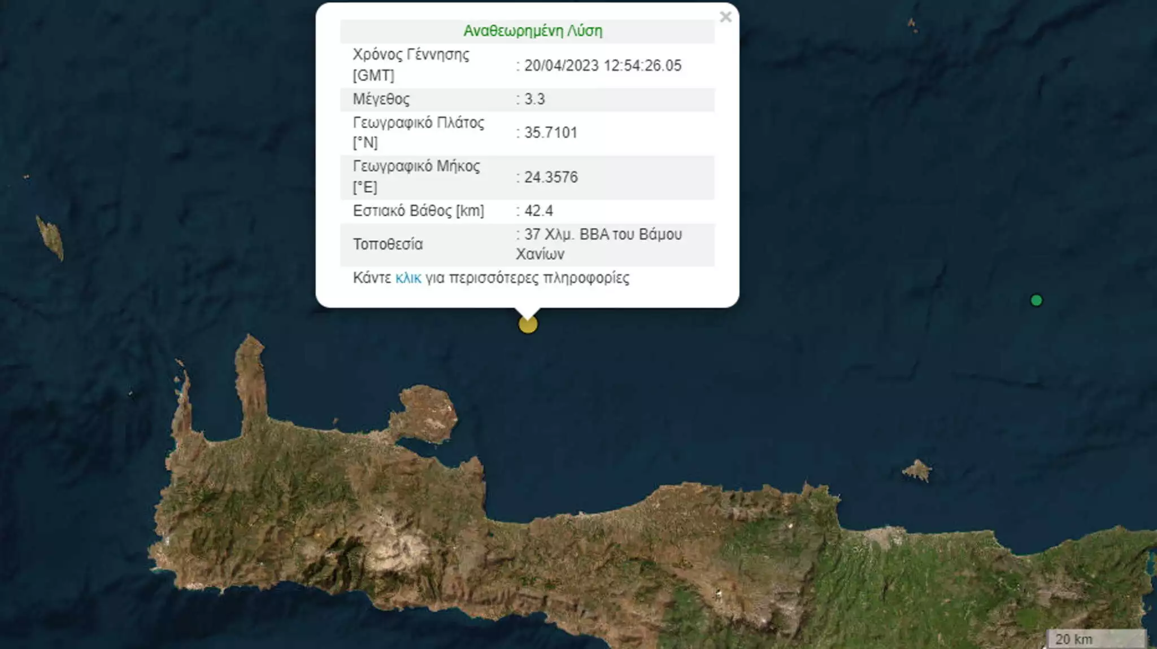Click the 'Μέγεθος' row label
This screenshot has width=1157, height=649.
[x=381, y=99]
